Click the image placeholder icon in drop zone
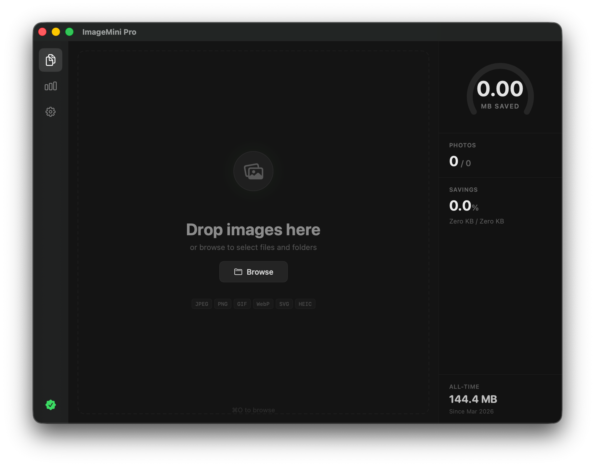Screen dimensions: 595x467 pyautogui.click(x=253, y=171)
